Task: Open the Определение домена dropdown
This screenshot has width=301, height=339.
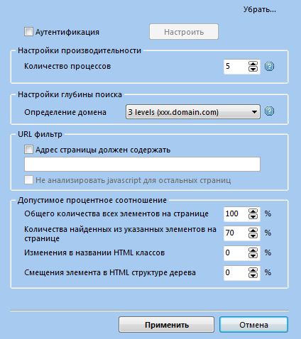Action: point(193,112)
